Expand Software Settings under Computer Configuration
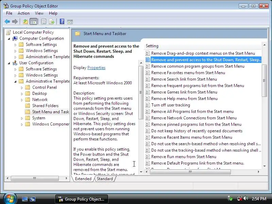 15,45
